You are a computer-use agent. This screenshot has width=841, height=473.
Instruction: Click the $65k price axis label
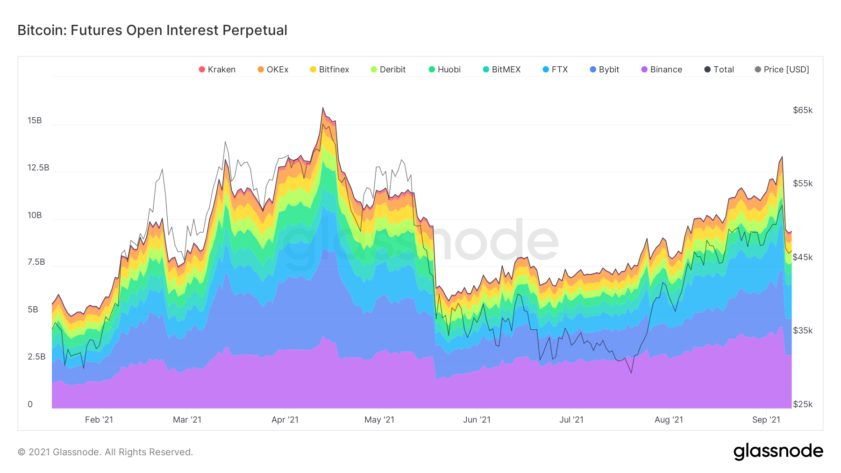click(x=803, y=110)
